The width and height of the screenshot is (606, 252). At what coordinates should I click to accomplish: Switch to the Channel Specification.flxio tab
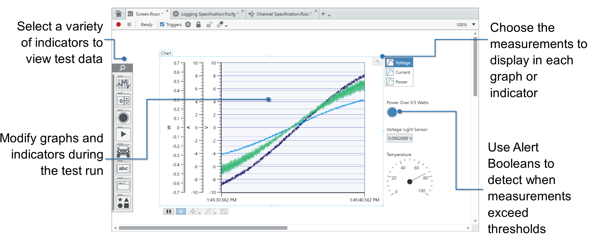282,14
